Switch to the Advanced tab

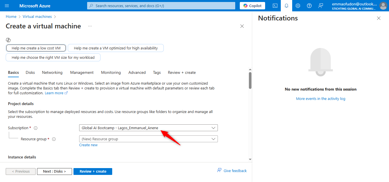137,72
